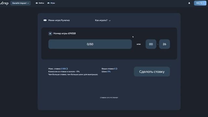Click the Шанс 0% text

click(x=106, y=71)
